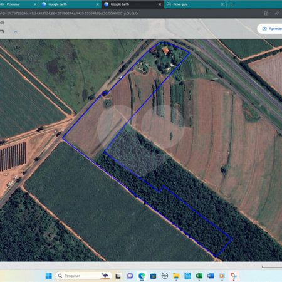Open File Explorer from the taskbar
282x282 pixels.
coord(176,276)
